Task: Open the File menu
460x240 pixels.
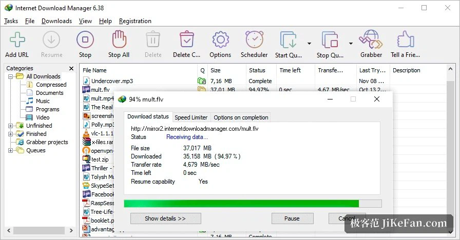Action: tap(30, 21)
